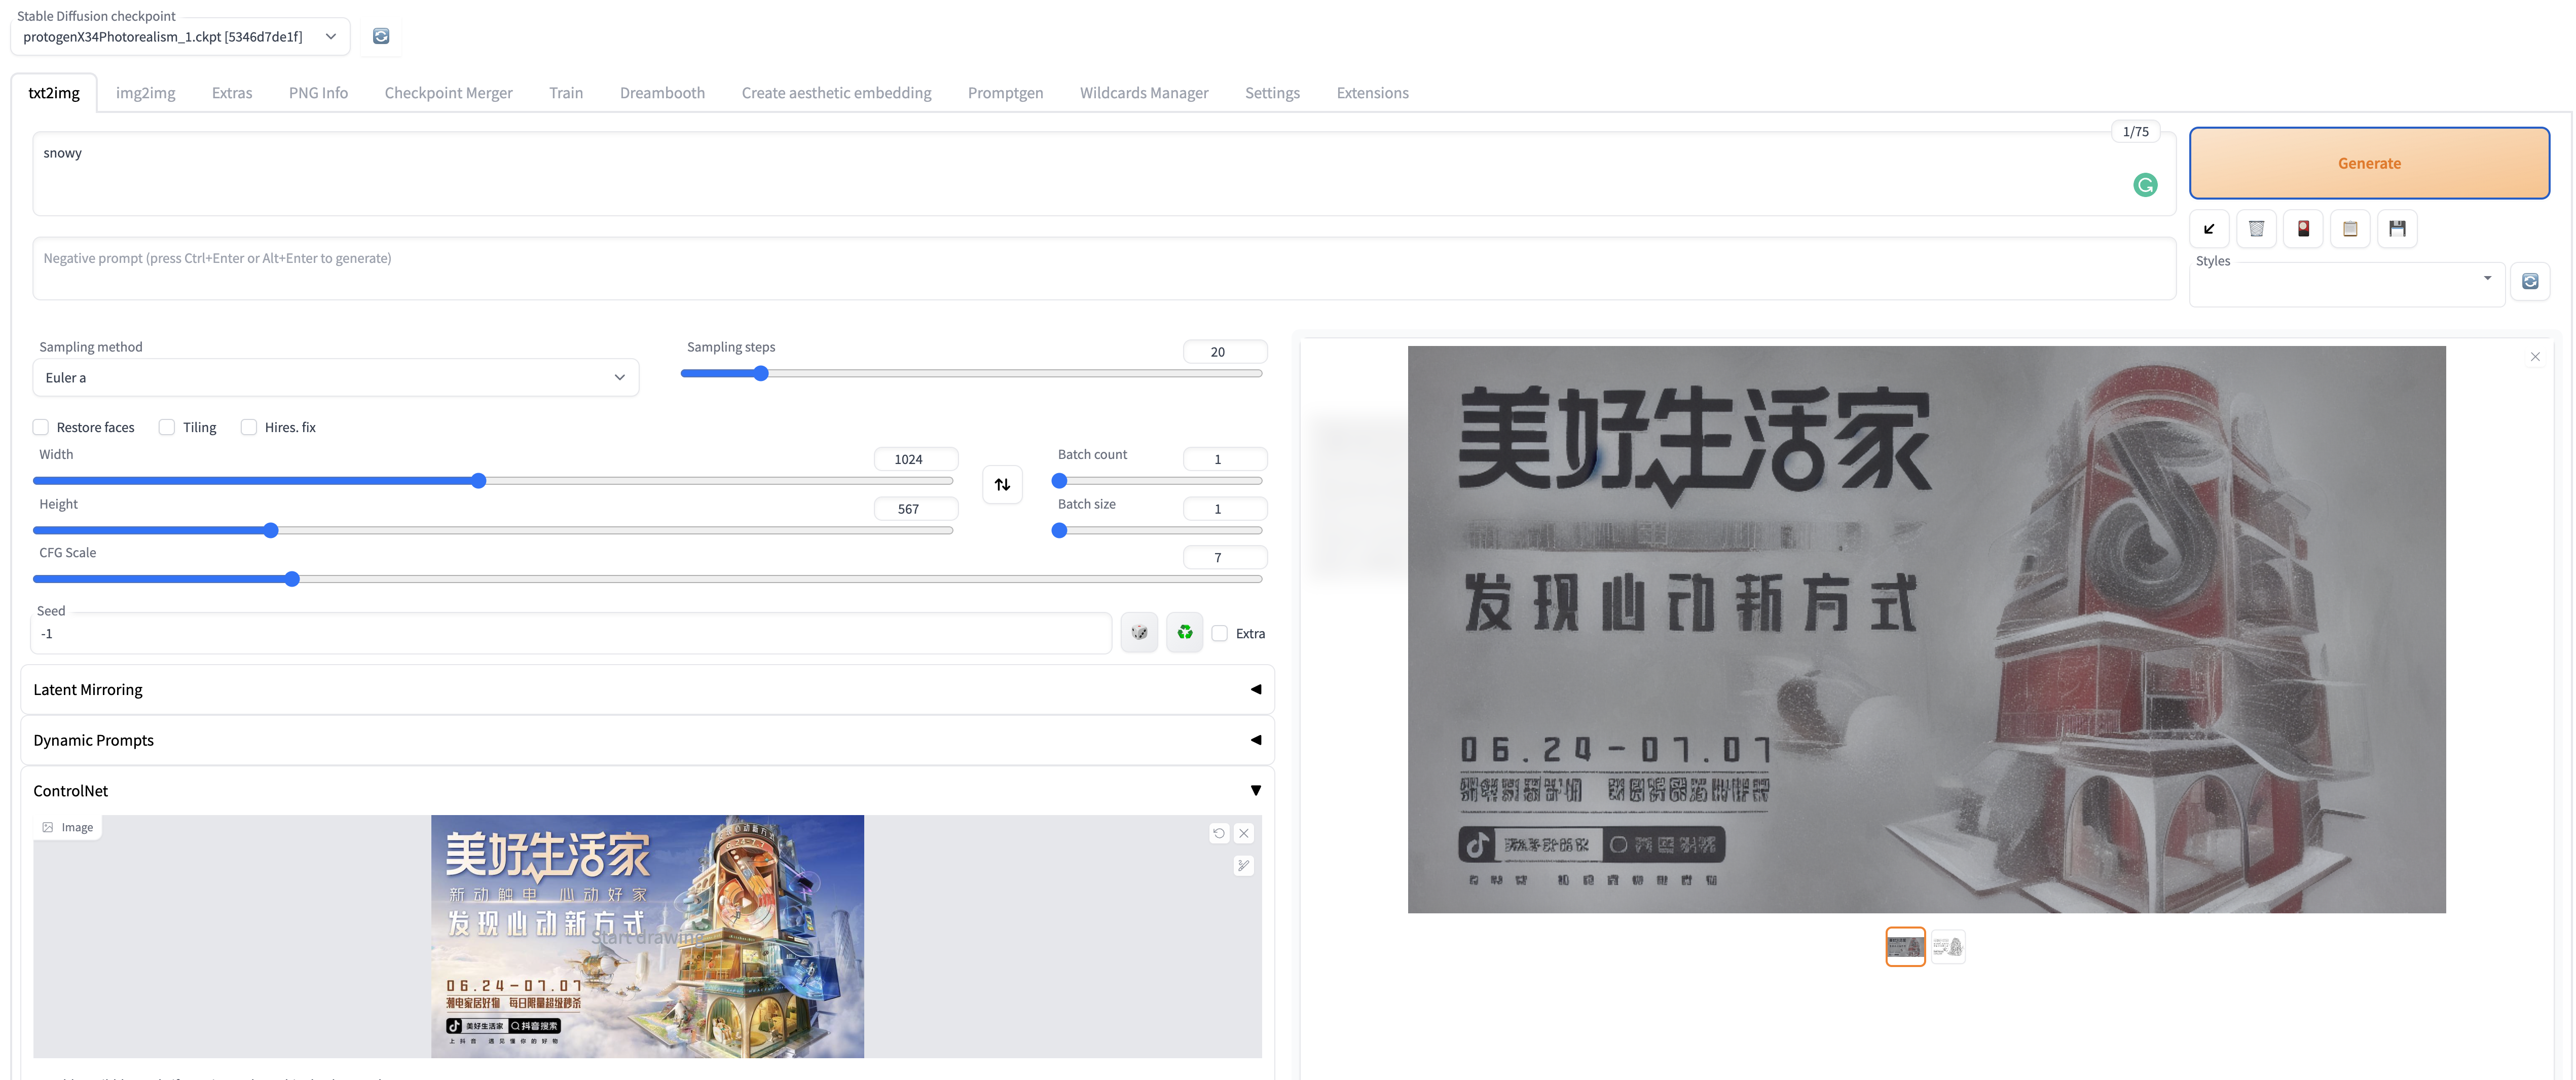Image resolution: width=2576 pixels, height=1080 pixels.
Task: Expand the Latent Mirroring section
Action: 647,690
